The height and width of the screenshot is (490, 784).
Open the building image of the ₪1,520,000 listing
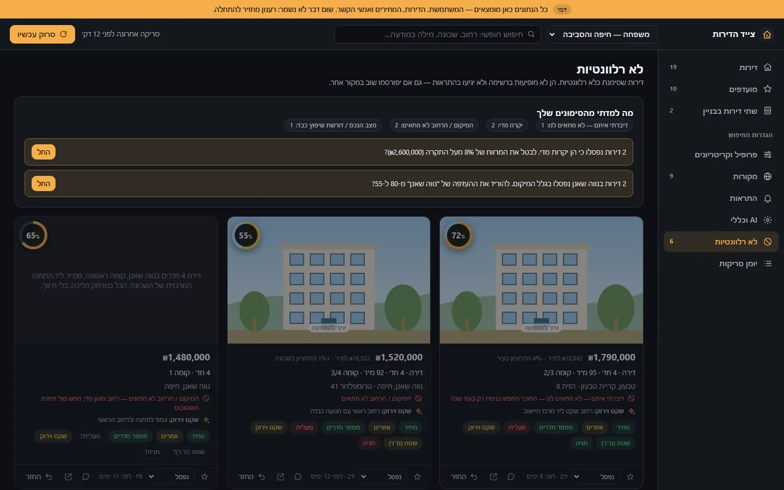329,280
